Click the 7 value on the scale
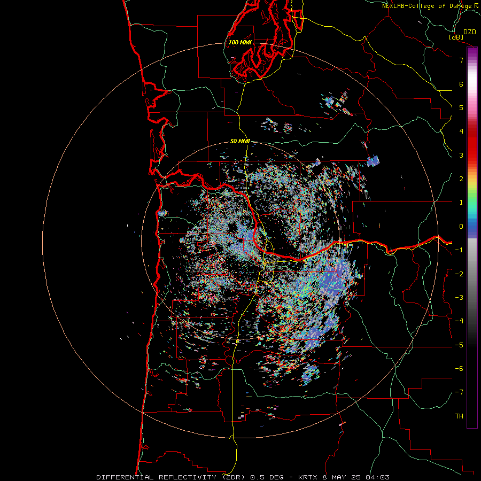481x481 pixels. point(461,60)
